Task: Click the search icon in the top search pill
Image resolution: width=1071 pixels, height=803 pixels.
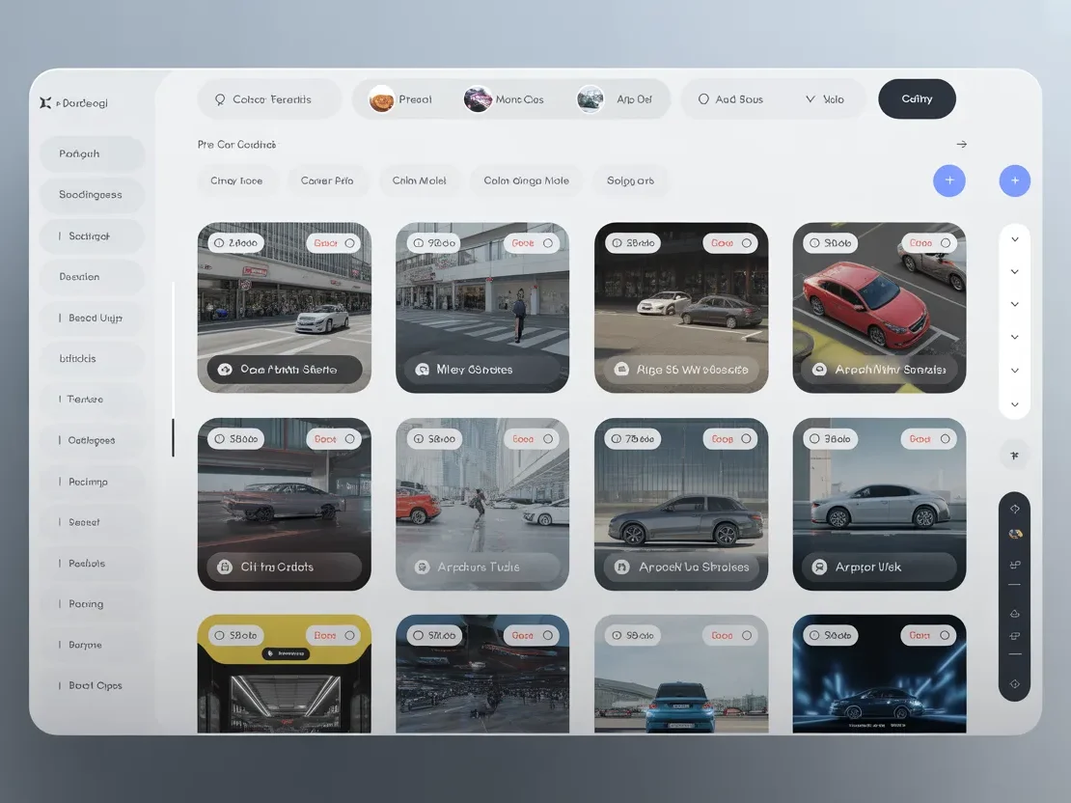Action: click(x=220, y=99)
